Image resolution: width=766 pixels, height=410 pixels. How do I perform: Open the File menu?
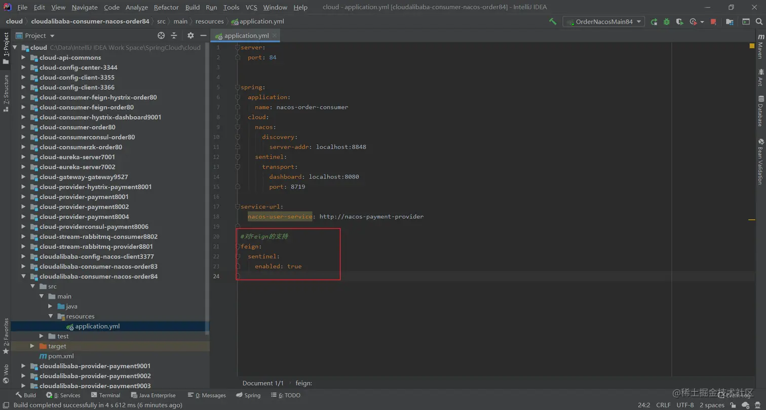pyautogui.click(x=22, y=7)
